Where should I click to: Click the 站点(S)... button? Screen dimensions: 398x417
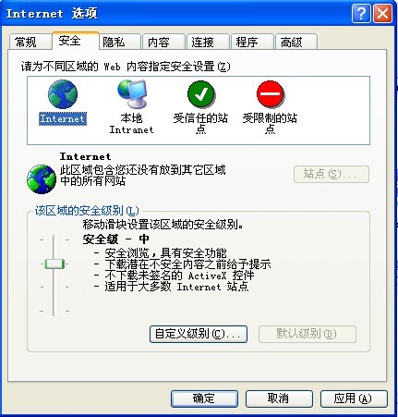(332, 175)
